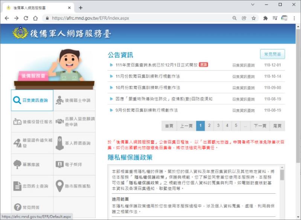Bookmark this page with star icon
The width and height of the screenshot is (301, 220).
coord(254,18)
